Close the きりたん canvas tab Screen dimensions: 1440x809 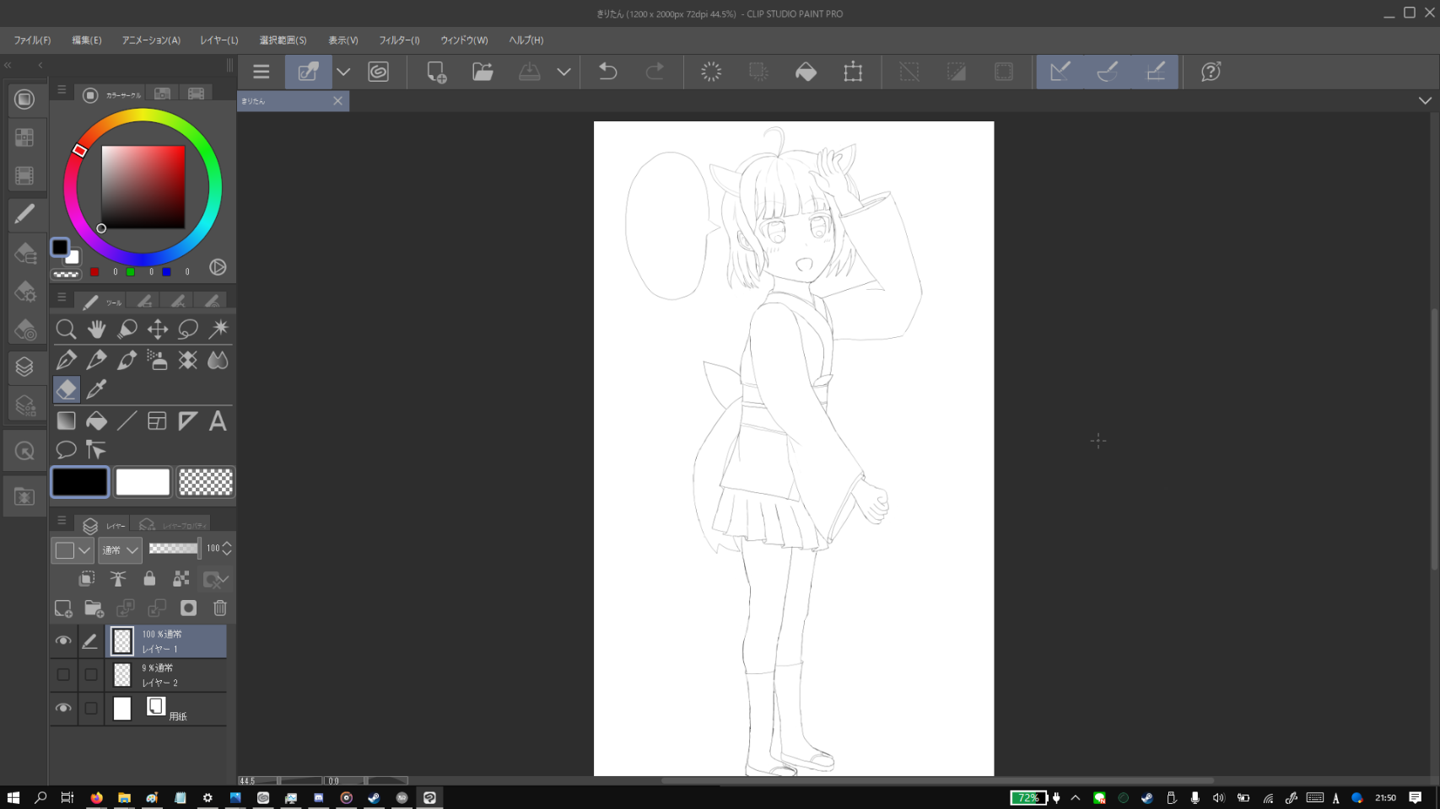337,101
